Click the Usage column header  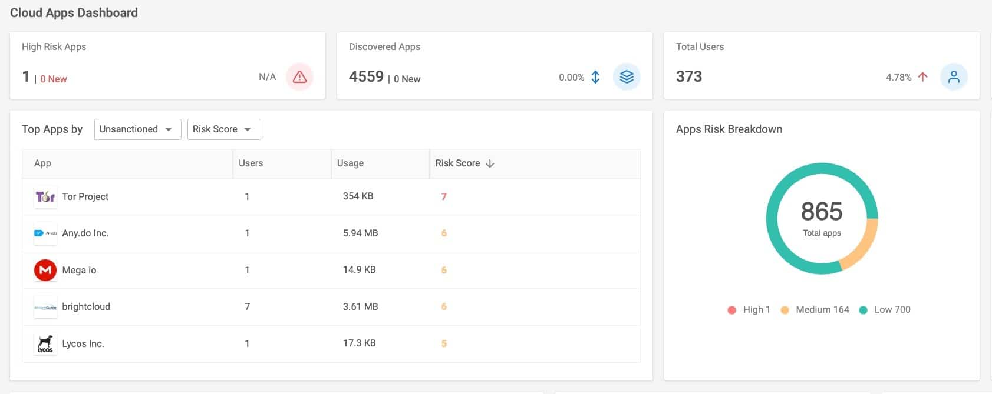tap(350, 163)
